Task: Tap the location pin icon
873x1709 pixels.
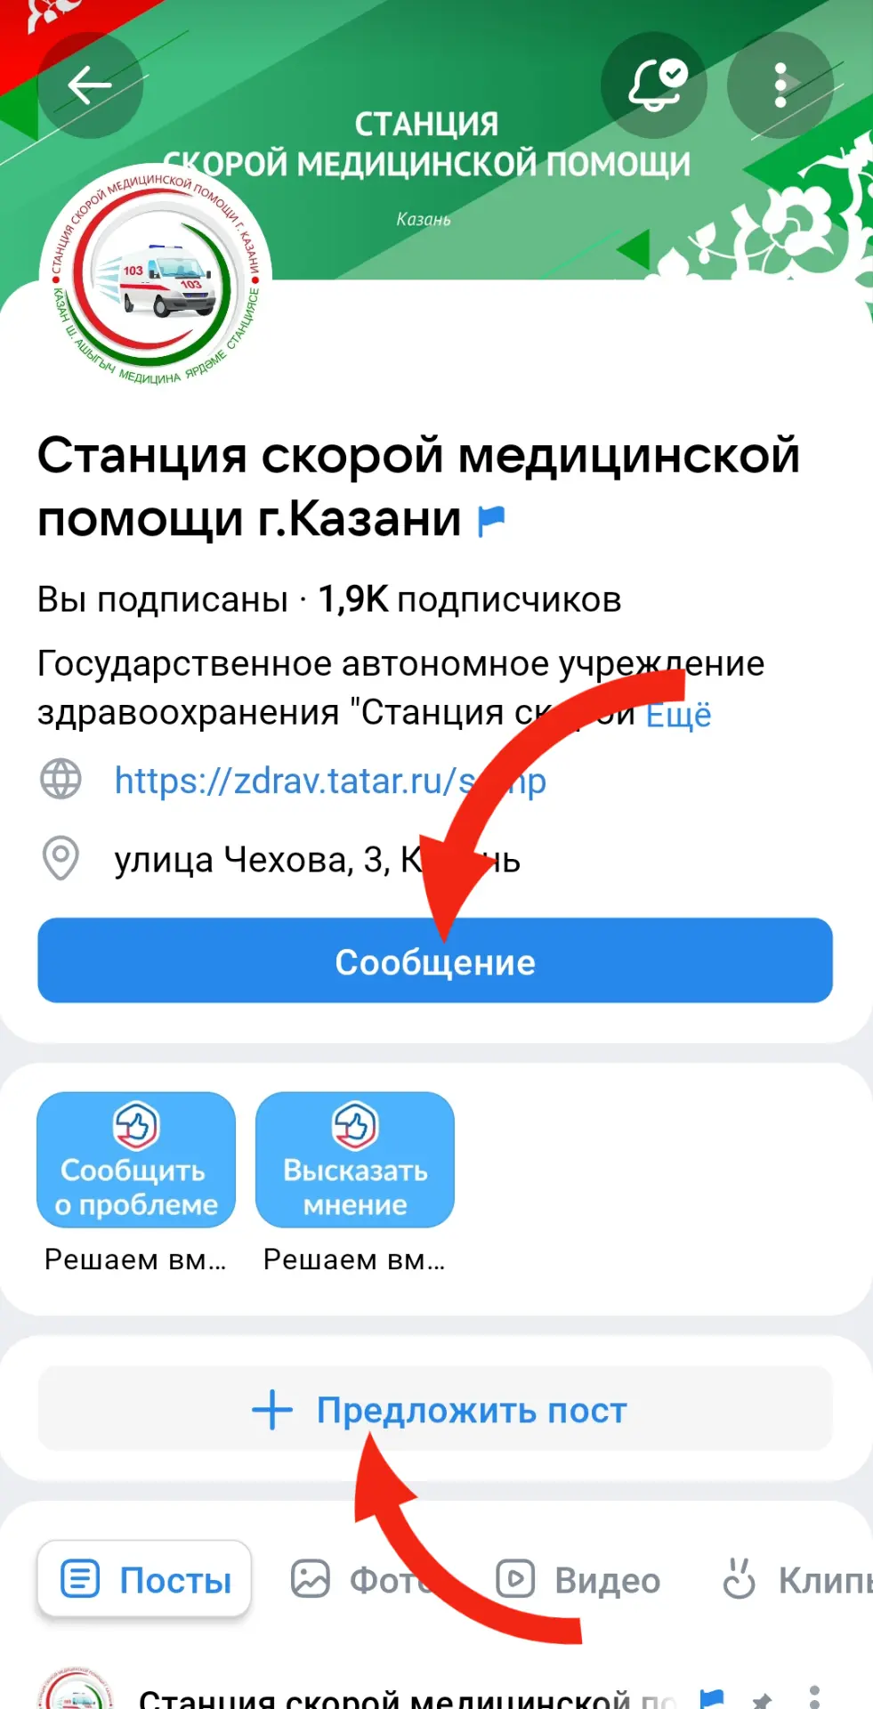Action: coord(61,858)
